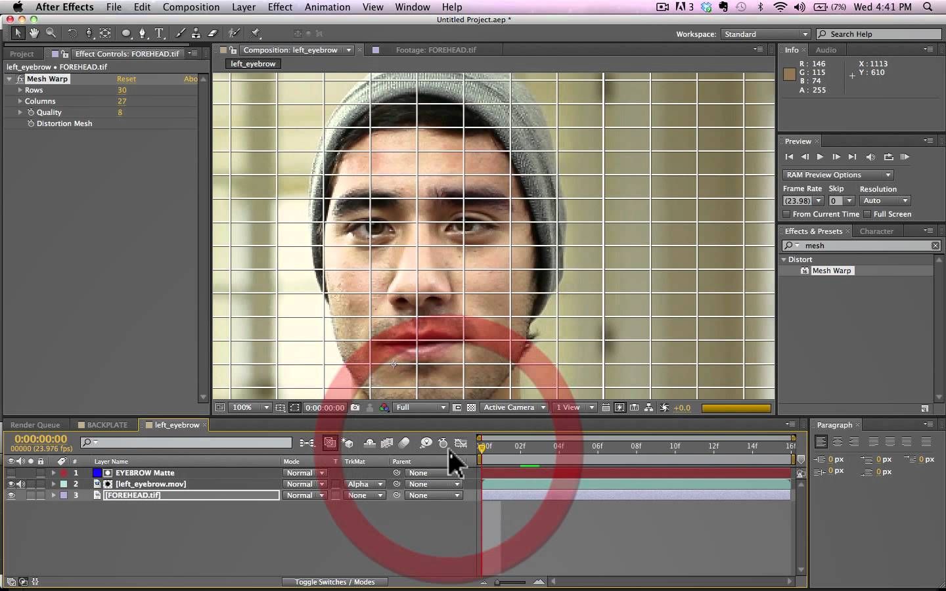This screenshot has width=946, height=591.
Task: Open the timeline Graph Editor icon
Action: tap(461, 443)
